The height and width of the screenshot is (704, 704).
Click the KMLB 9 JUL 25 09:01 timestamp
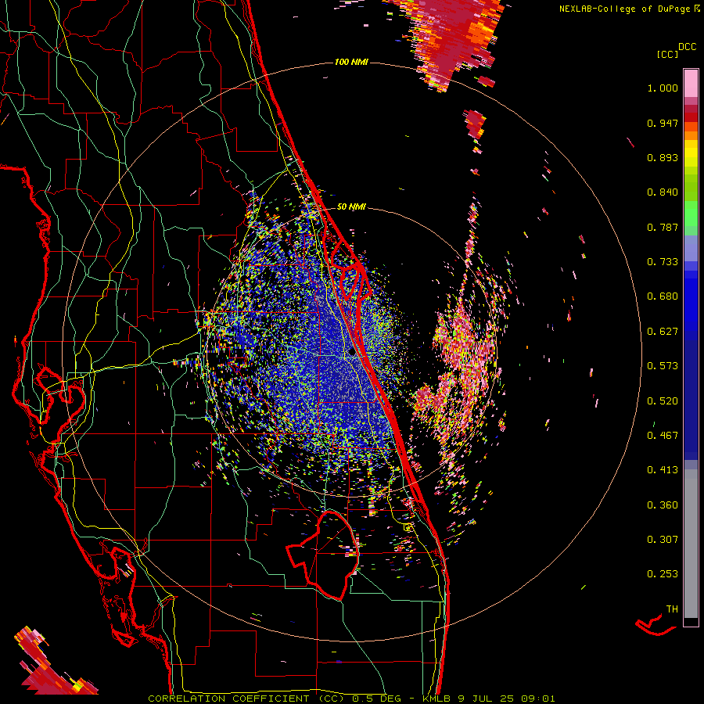click(x=488, y=699)
